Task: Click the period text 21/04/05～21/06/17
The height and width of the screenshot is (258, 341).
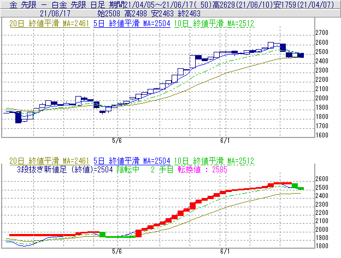Action: point(160,4)
